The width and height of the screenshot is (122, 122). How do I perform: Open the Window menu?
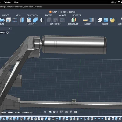click(8, 2)
